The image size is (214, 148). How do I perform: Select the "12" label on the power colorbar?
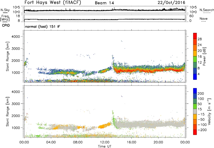coord(200,63)
